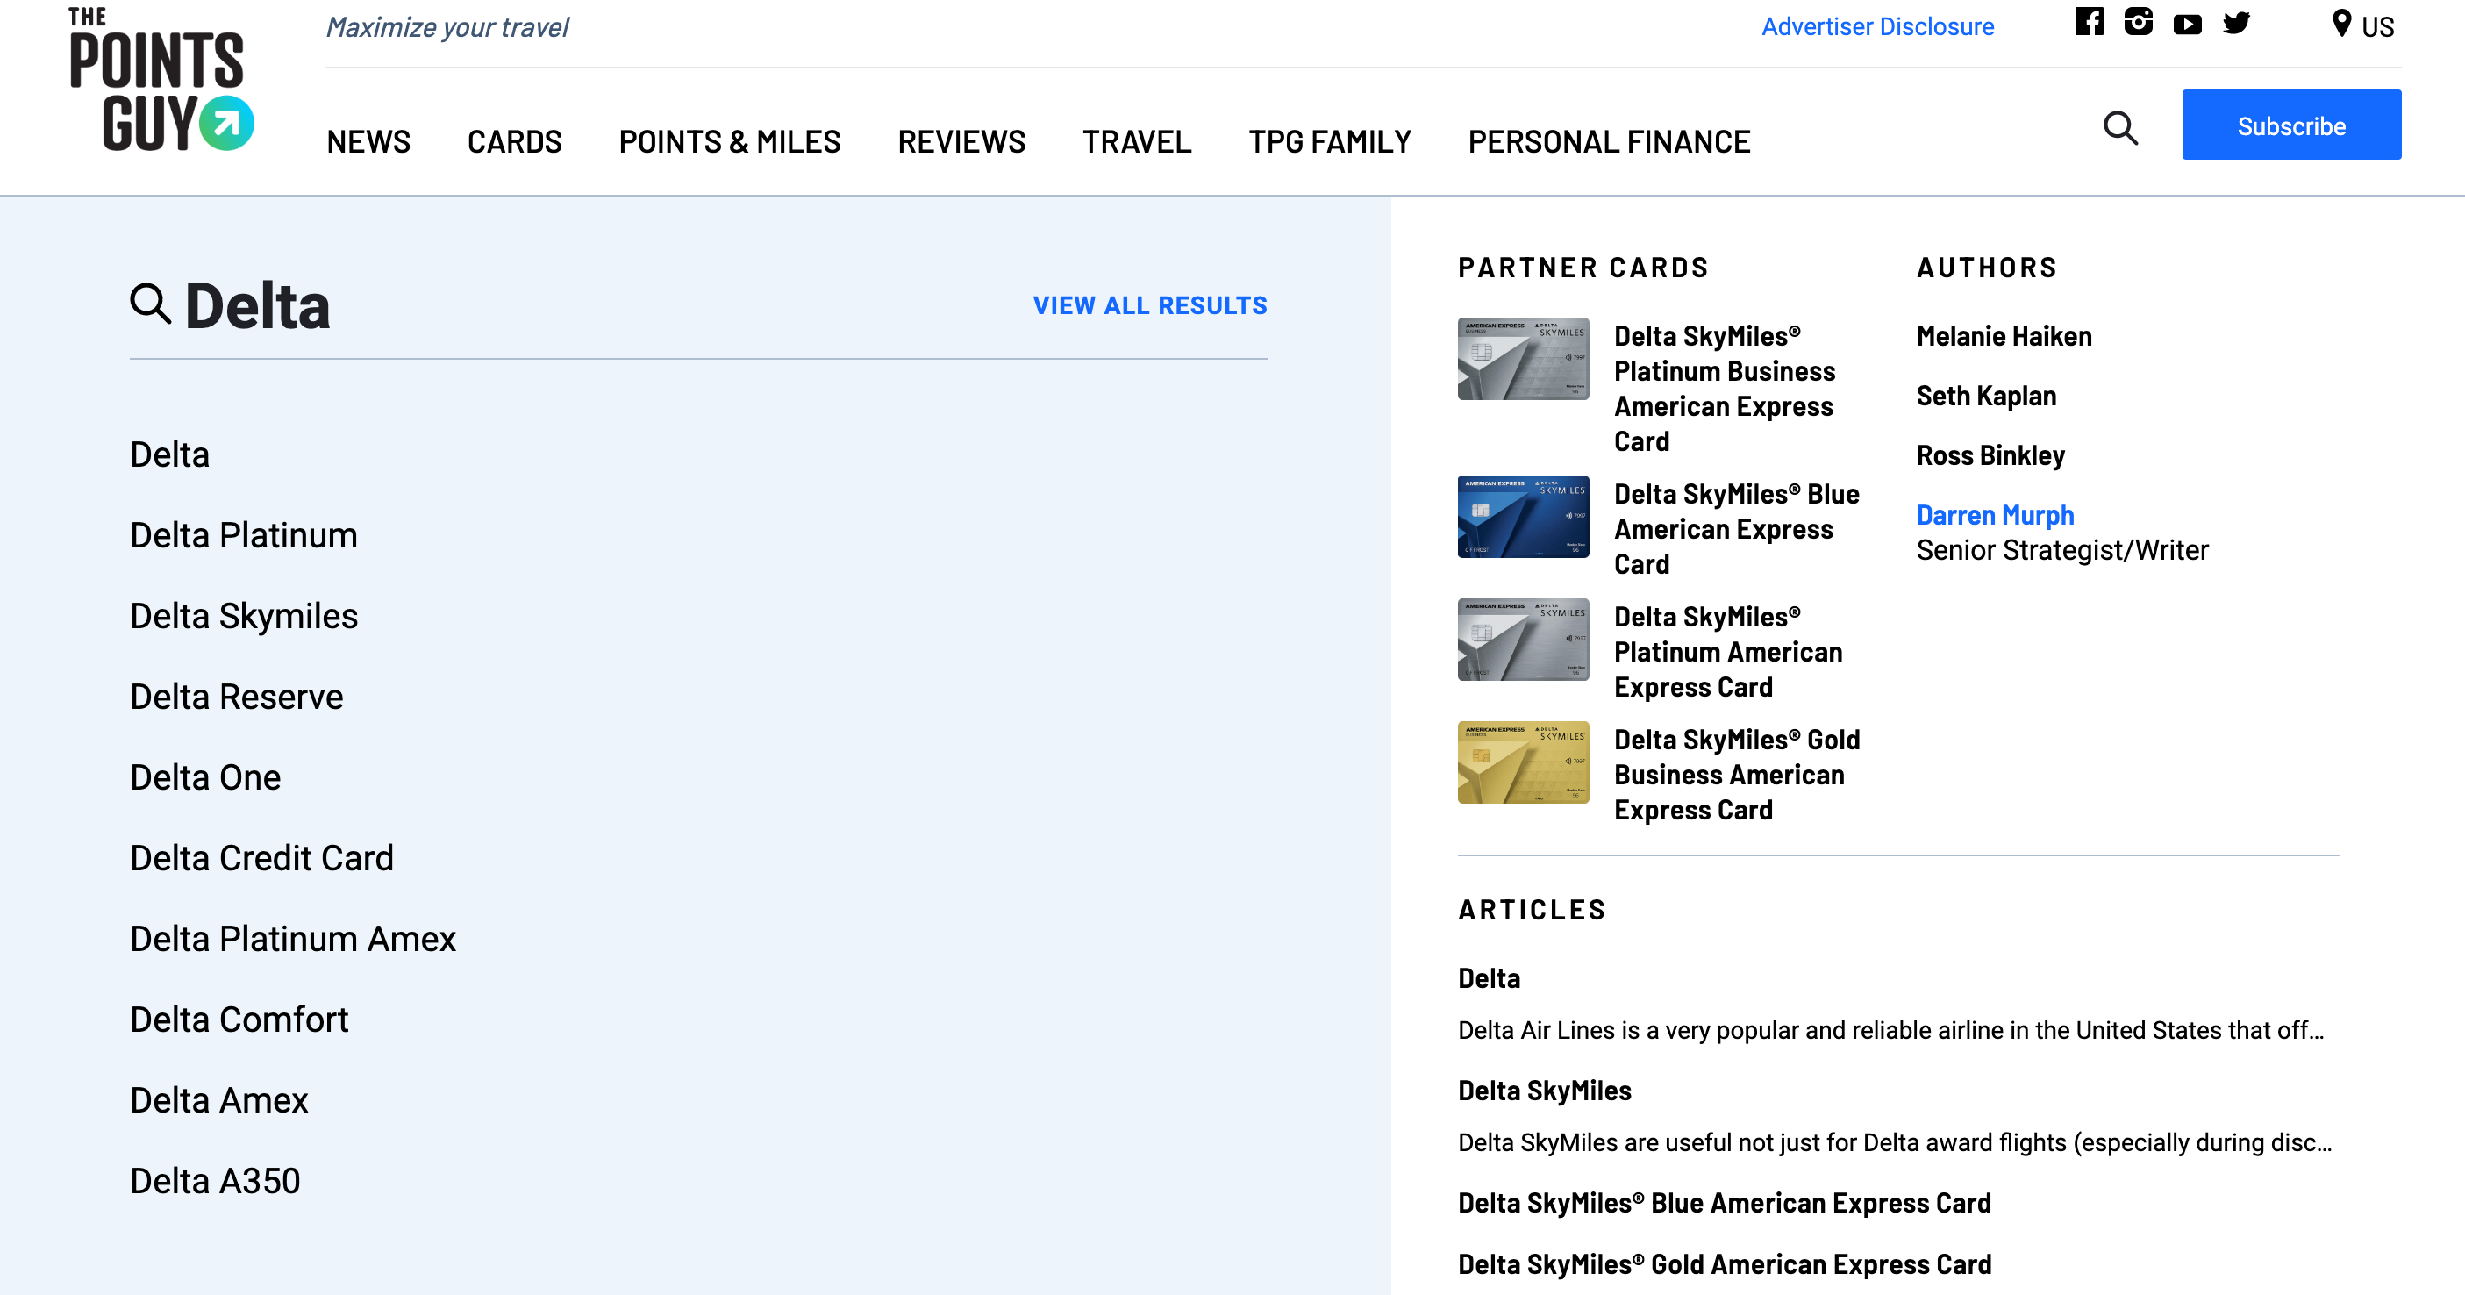Screen dimensions: 2465x1295
Task: Click the Delta search input field
Action: (x=593, y=306)
